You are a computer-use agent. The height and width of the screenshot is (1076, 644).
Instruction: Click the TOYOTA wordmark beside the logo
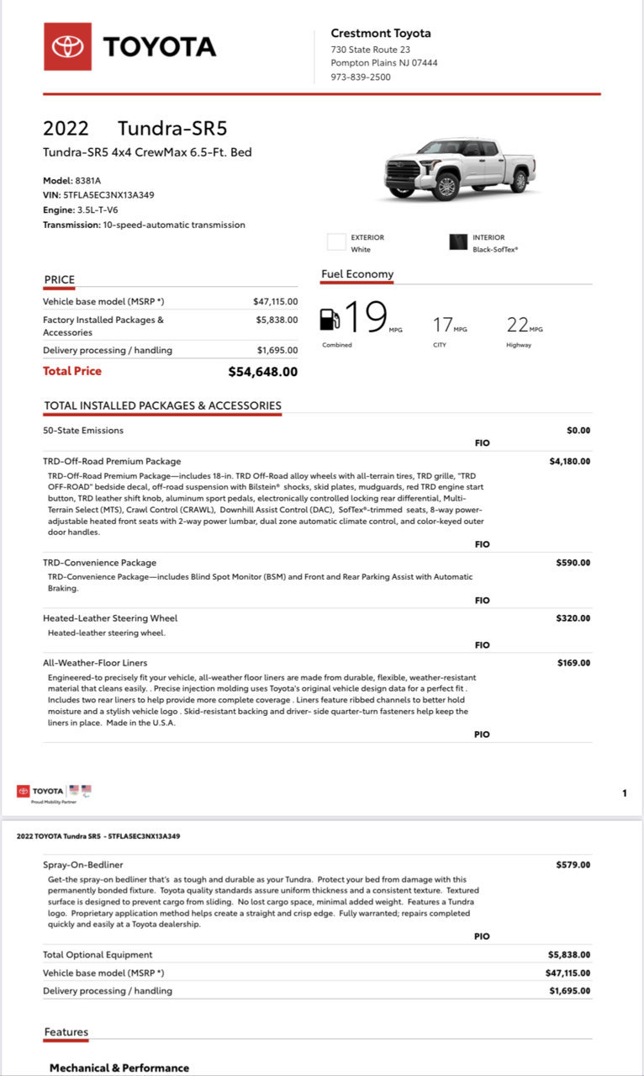coord(160,47)
